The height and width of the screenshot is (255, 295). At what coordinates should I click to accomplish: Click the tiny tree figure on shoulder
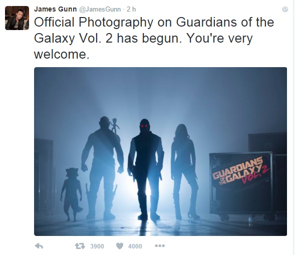coord(115,126)
